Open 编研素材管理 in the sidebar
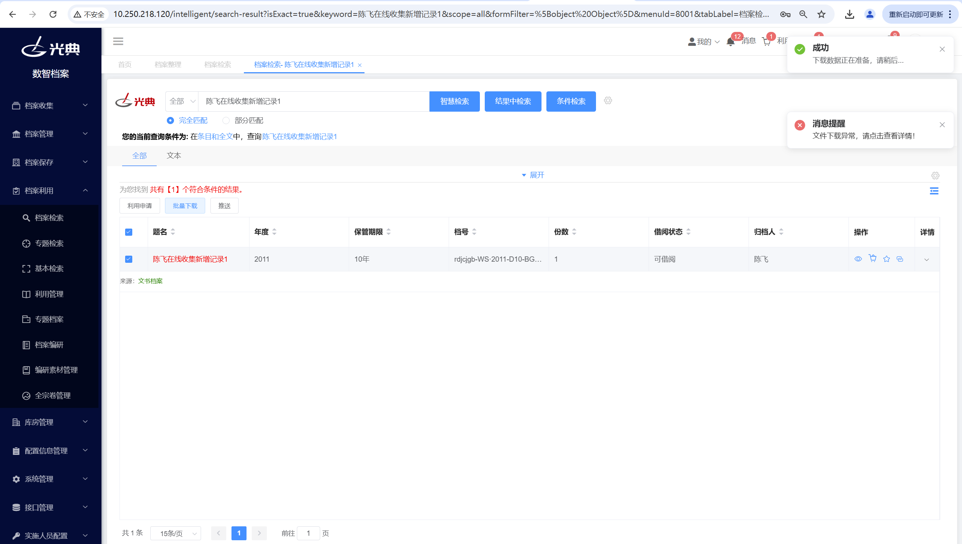 (49, 370)
